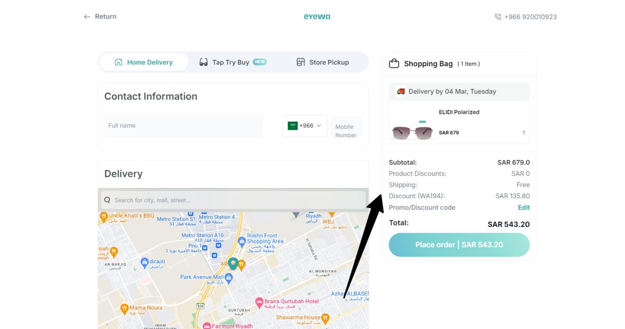The image size is (625, 329).
Task: Click the dirajiti map pin
Action: (144, 262)
